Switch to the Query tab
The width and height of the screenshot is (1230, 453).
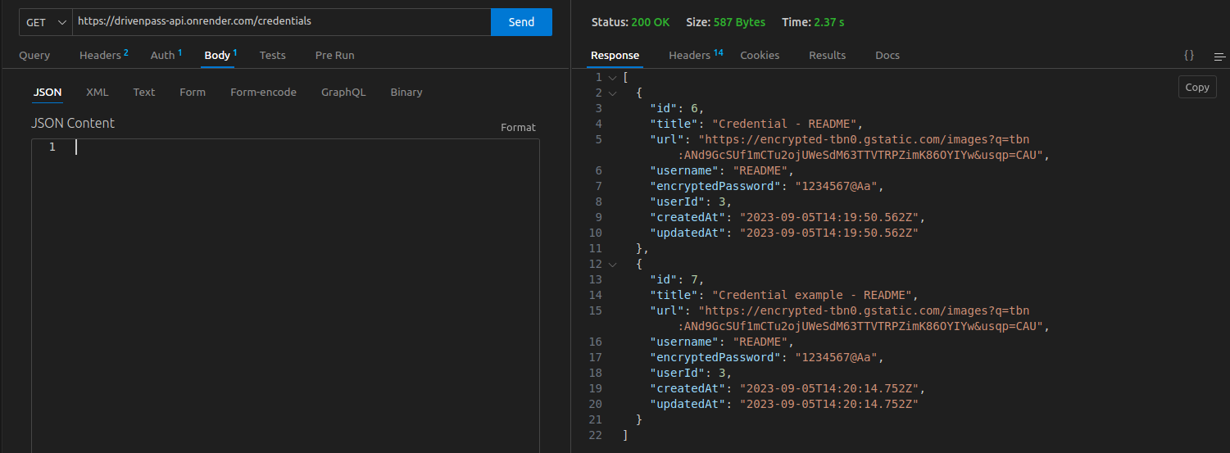tap(34, 55)
